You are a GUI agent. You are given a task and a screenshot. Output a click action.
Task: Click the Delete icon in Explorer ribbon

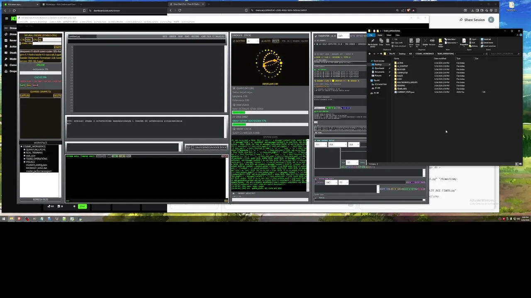[x=425, y=42]
